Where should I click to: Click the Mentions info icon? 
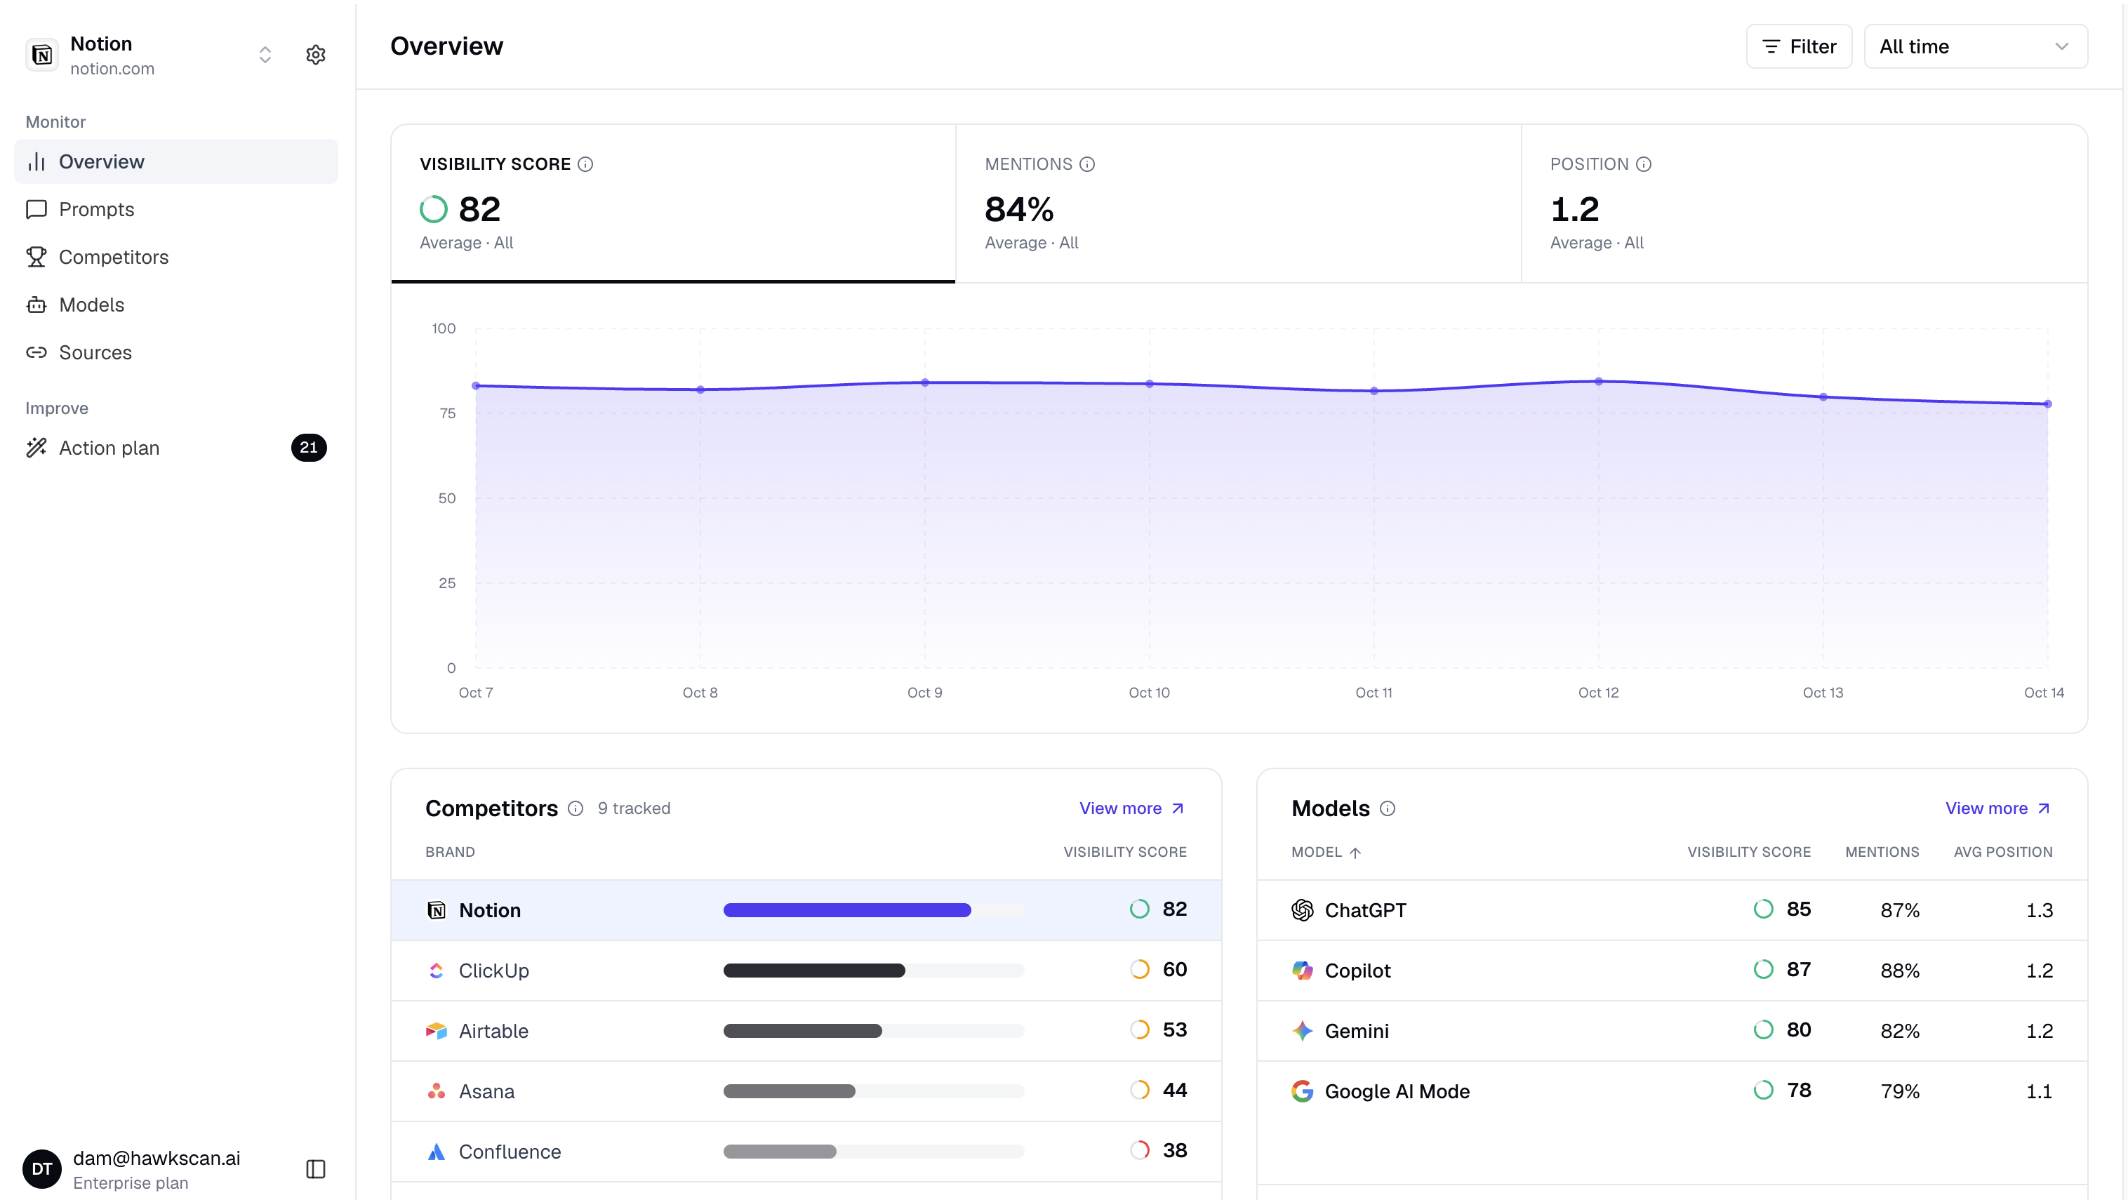point(1087,164)
